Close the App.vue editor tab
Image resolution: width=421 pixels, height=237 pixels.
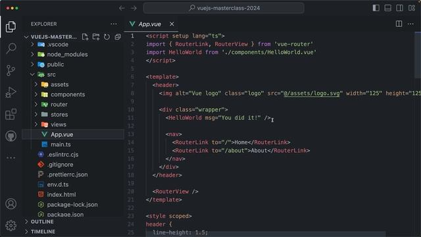[172, 24]
